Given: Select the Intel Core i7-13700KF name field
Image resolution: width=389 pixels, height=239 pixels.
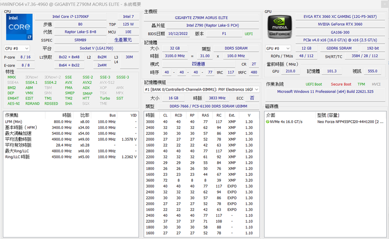Looking at the screenshot, I should 71,17.
